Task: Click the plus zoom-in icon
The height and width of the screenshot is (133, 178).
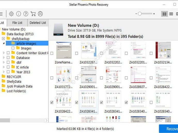Action: 154,14
